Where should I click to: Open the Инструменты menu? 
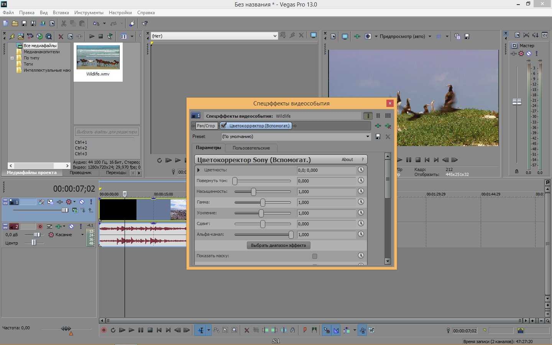[89, 13]
